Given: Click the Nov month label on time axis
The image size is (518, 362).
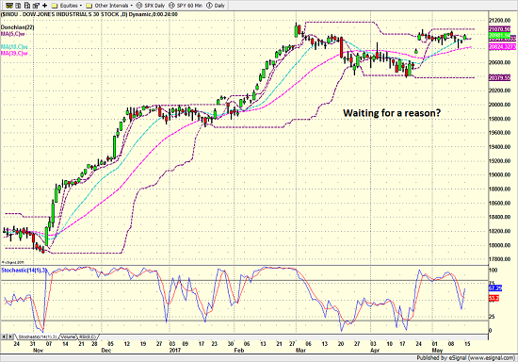Looking at the screenshot, I should click(x=39, y=351).
